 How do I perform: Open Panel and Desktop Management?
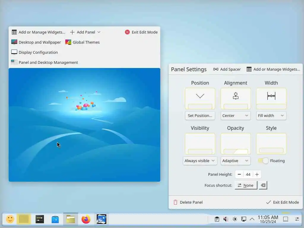click(45, 62)
